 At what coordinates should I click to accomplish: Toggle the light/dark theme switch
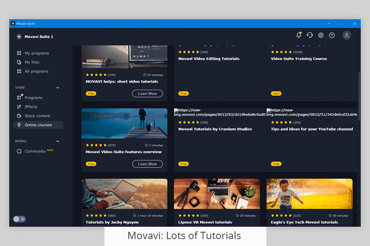pos(19,219)
